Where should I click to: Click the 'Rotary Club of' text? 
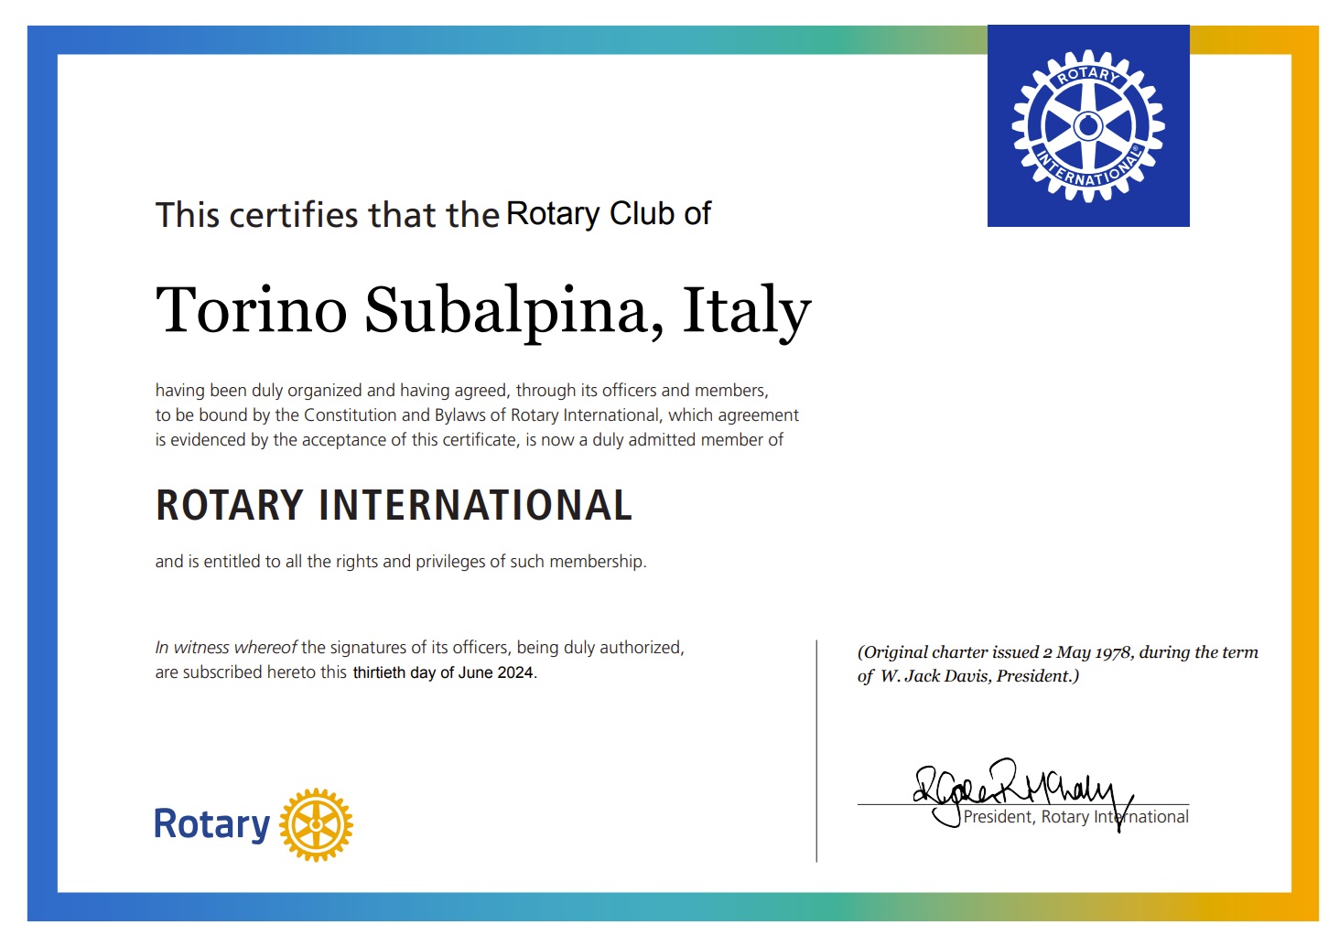609,214
